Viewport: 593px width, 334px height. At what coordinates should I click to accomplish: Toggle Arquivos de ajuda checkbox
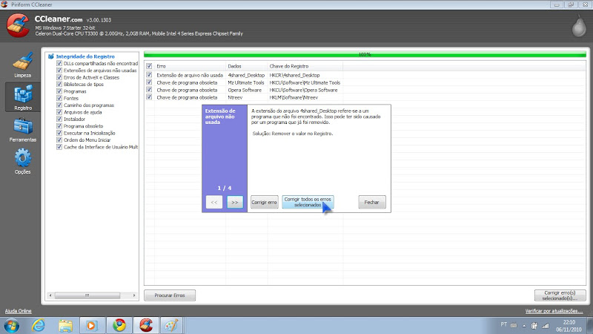pos(59,112)
